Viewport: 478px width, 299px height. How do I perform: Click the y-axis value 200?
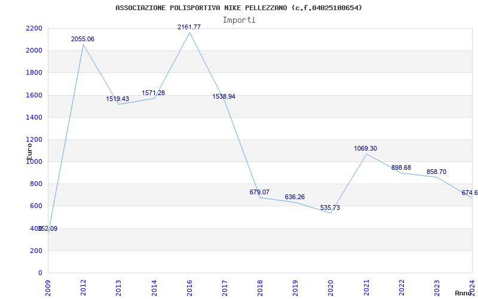pos(36,251)
